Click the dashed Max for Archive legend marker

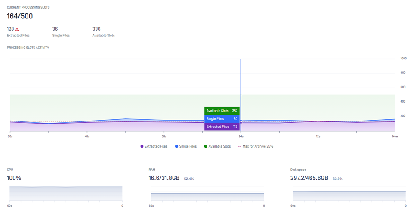point(240,146)
